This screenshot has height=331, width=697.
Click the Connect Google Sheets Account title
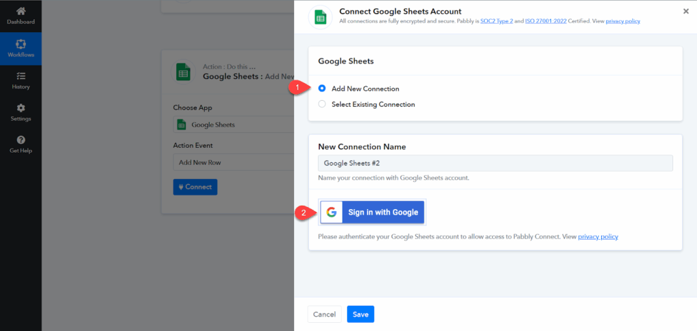pos(400,11)
